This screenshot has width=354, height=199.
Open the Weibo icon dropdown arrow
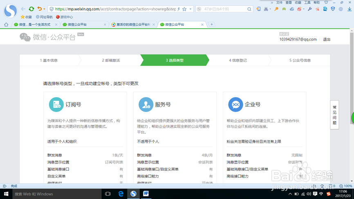pos(304,9)
